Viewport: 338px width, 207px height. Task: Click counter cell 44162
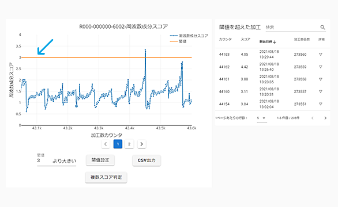[x=224, y=67]
